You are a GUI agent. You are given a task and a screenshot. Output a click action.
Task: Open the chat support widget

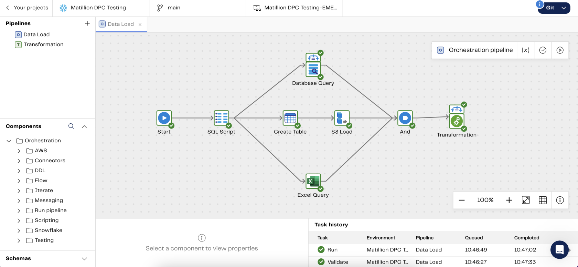559,250
